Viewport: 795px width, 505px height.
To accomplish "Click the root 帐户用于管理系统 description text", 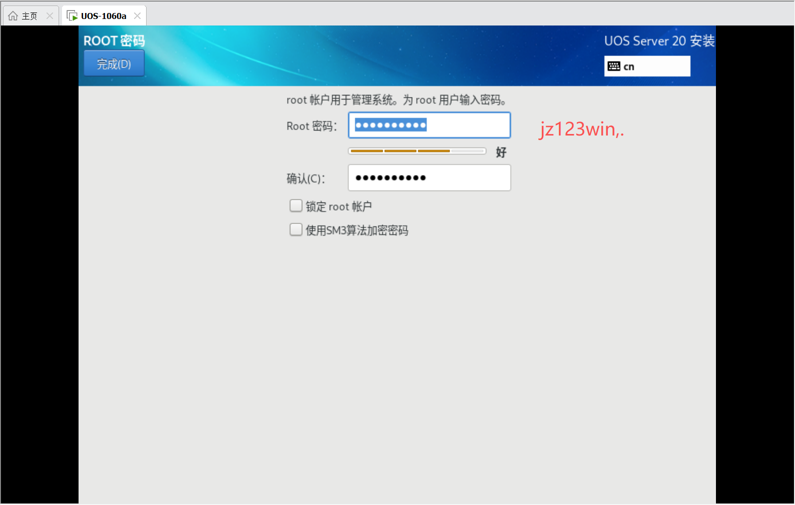I will click(396, 100).
